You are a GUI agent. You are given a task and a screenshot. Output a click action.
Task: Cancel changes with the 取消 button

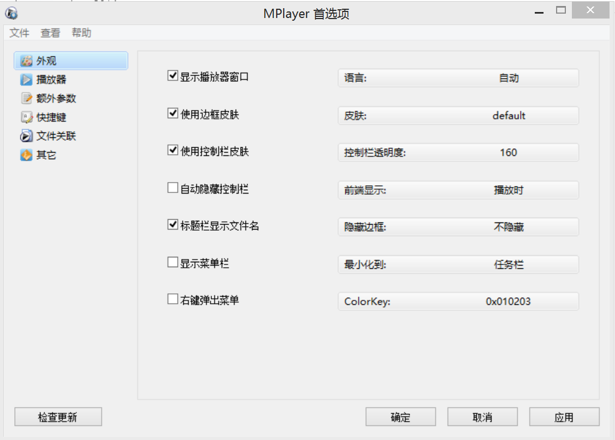coord(482,417)
